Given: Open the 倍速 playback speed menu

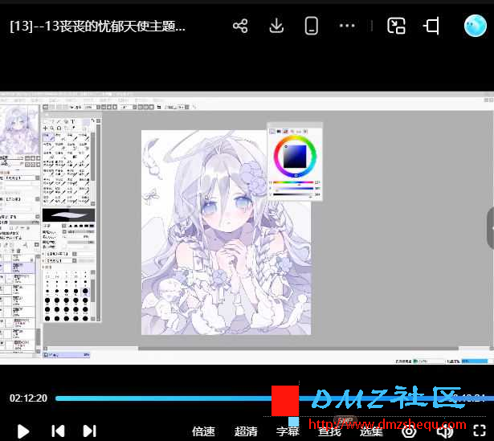Looking at the screenshot, I should click(203, 431).
